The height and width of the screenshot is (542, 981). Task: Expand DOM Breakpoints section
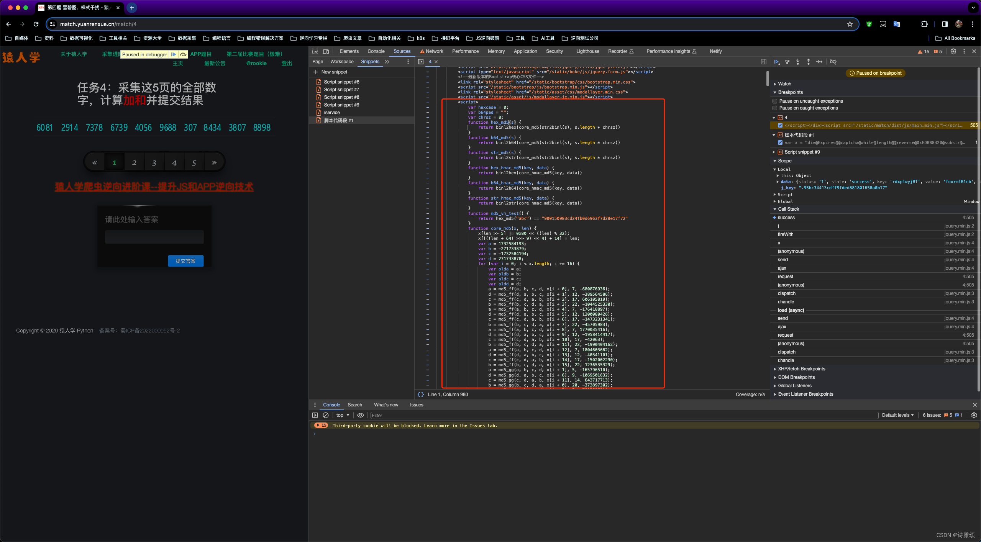[796, 377]
